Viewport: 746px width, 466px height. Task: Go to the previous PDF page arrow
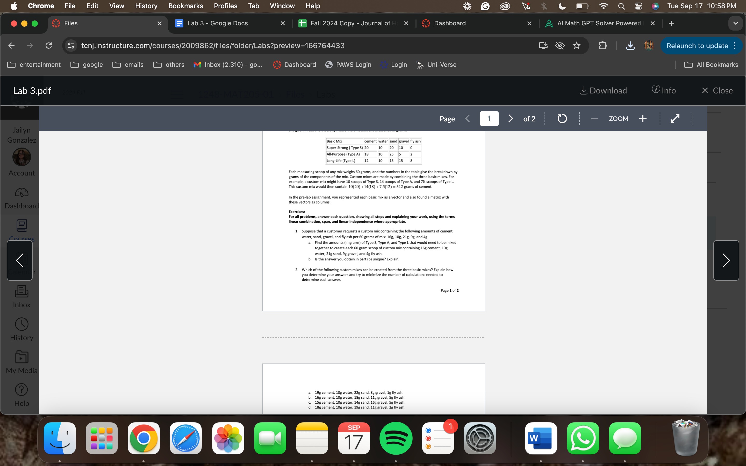coord(468,119)
